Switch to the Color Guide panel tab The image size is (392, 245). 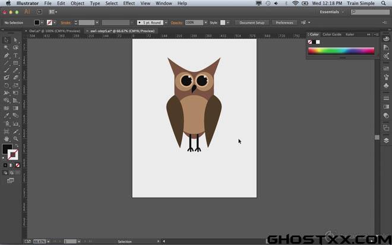332,34
